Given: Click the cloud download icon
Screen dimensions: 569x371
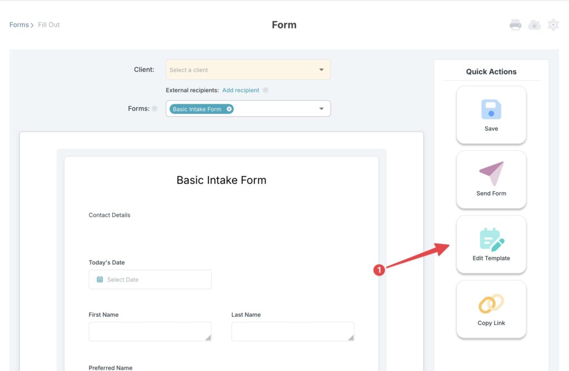Looking at the screenshot, I should [x=534, y=25].
